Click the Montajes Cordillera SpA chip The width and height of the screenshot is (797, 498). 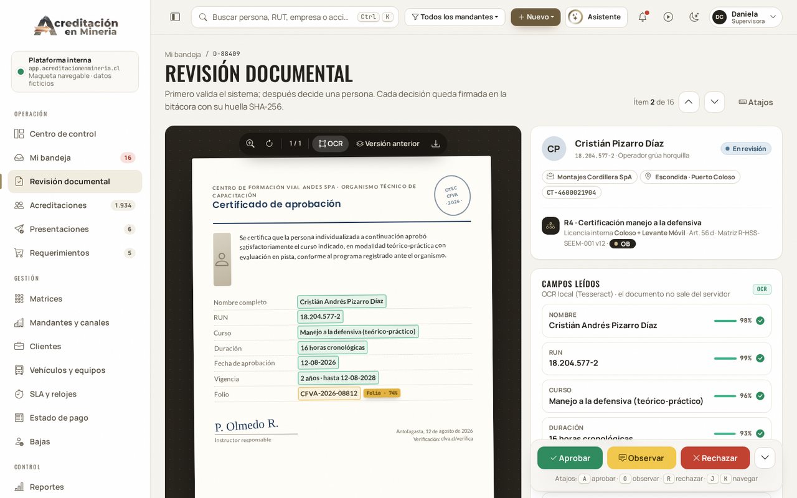pos(590,177)
